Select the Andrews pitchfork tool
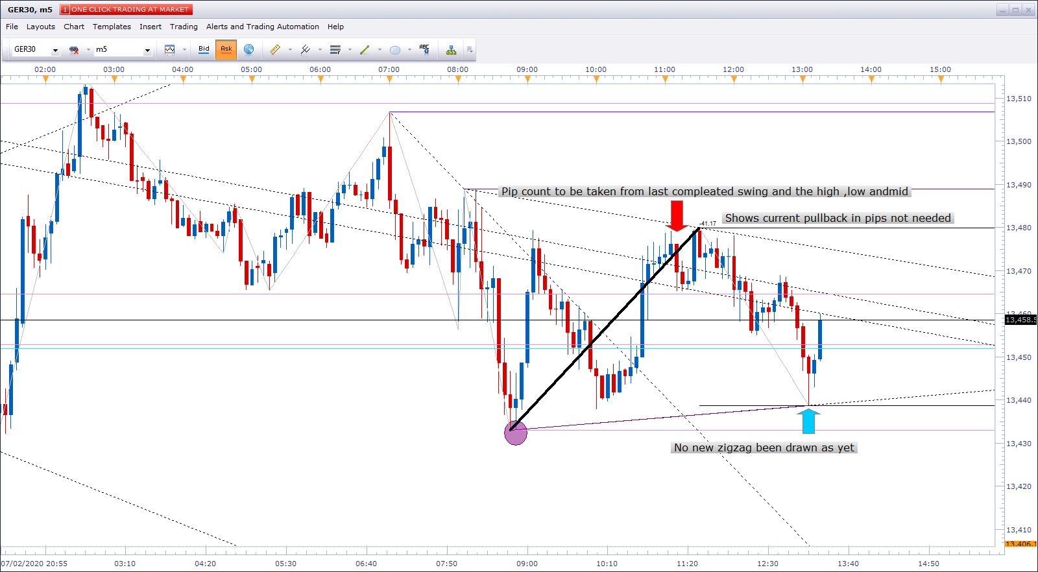The height and width of the screenshot is (572, 1038). [x=306, y=49]
